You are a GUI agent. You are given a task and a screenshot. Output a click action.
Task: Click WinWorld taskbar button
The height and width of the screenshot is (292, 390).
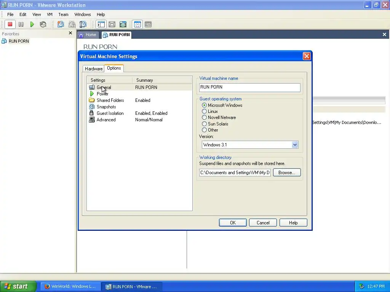(x=70, y=286)
